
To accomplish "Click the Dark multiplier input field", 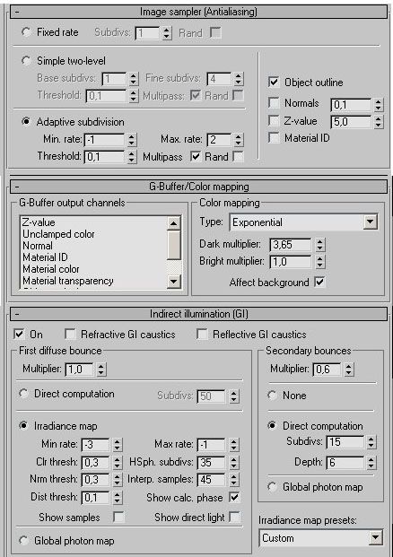I will (x=291, y=244).
